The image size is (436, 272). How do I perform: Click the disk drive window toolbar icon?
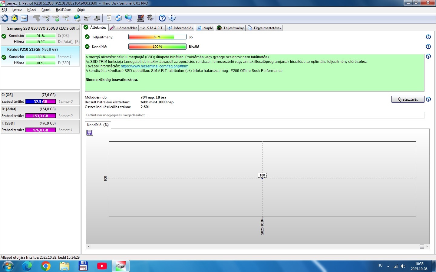pos(24,18)
